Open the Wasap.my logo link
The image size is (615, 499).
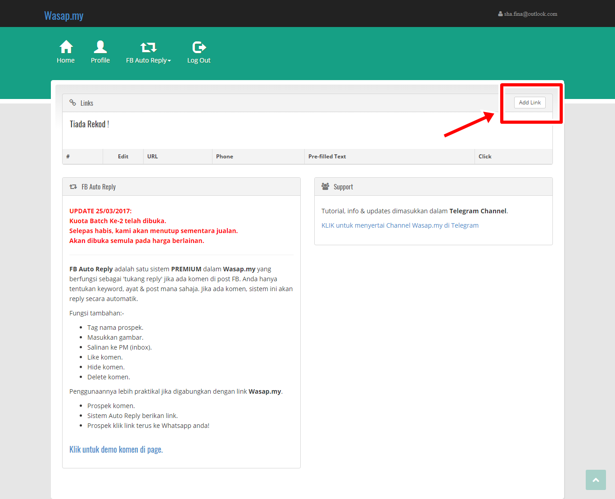pyautogui.click(x=63, y=15)
